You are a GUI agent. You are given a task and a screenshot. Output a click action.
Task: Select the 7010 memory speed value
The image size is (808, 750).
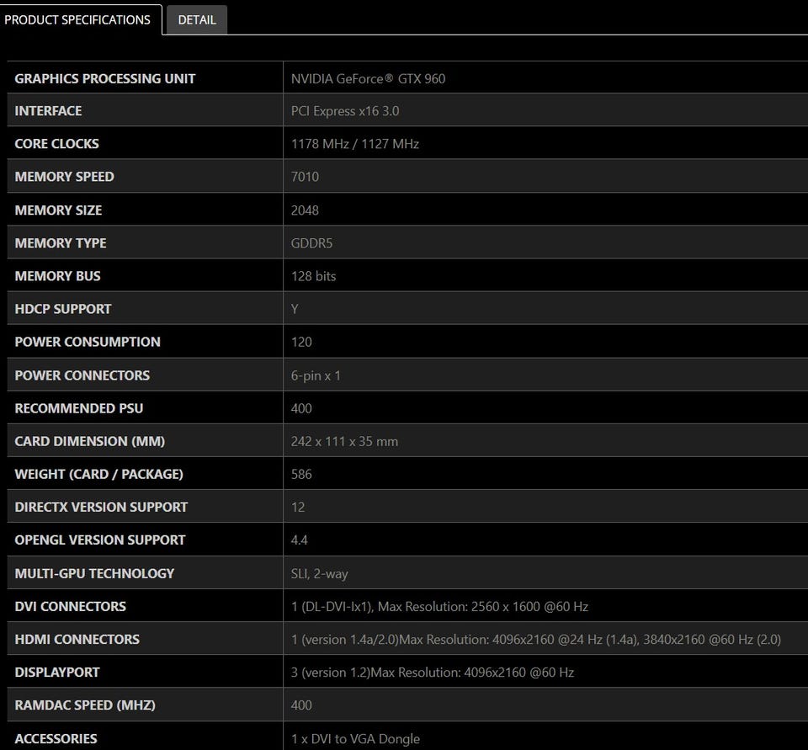[x=305, y=177]
